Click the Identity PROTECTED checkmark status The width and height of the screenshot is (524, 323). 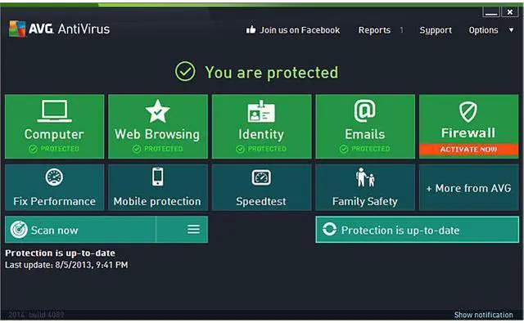click(261, 149)
